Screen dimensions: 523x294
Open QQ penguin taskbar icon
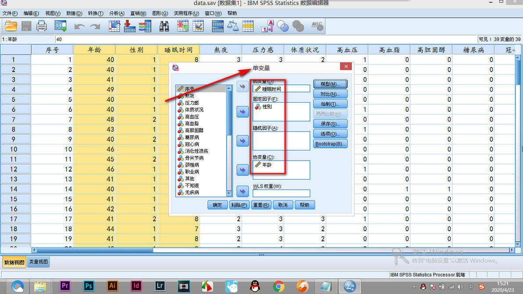(255, 286)
